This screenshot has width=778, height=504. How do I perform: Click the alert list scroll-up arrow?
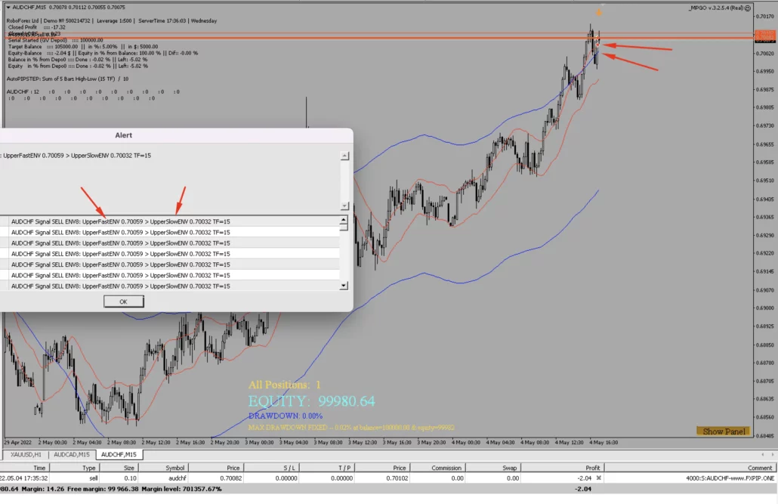coord(344,223)
